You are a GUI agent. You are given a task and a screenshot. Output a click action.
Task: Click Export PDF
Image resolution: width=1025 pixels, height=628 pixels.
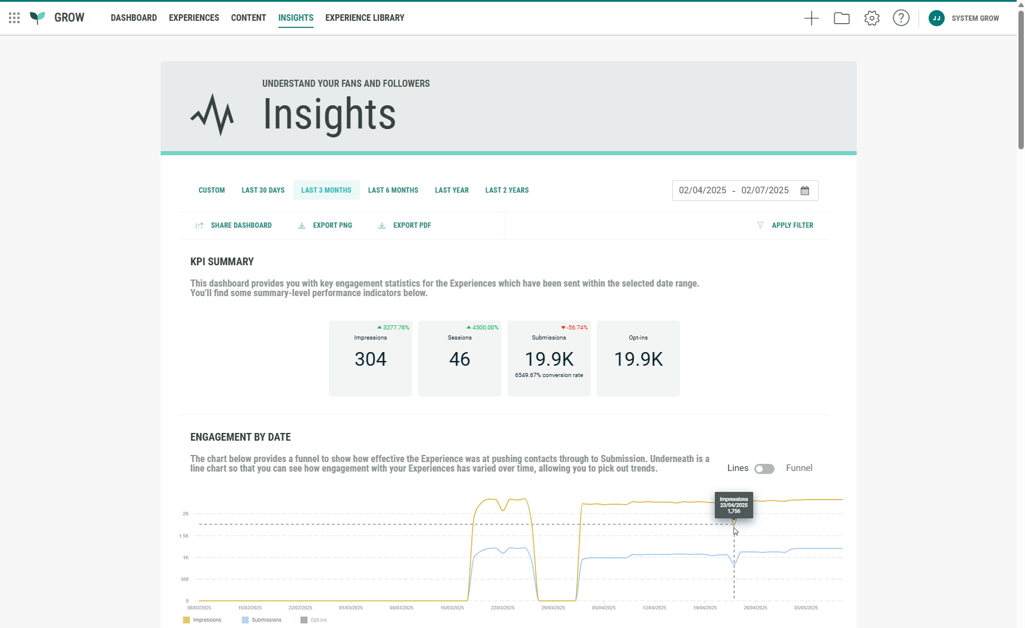(405, 225)
